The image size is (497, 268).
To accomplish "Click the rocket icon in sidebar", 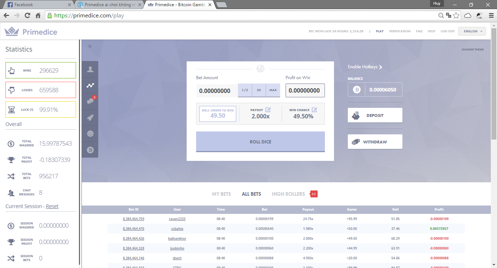I will [90, 117].
